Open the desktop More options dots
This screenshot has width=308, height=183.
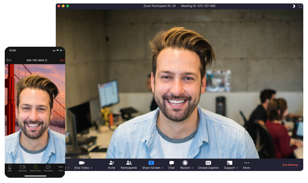coord(247,163)
